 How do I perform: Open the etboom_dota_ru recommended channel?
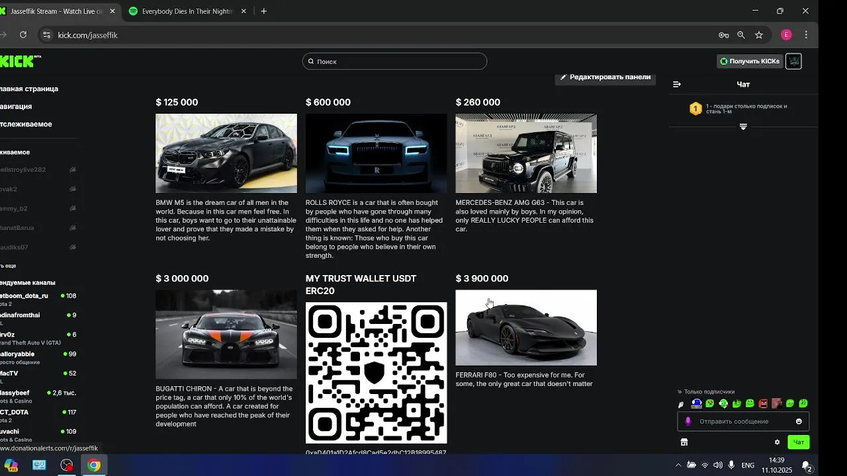(x=38, y=299)
